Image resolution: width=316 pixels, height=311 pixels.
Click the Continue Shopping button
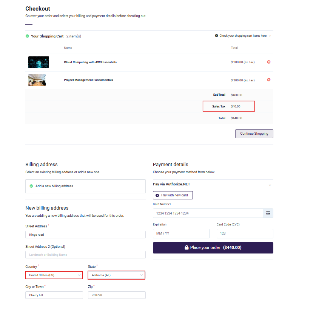(254, 134)
